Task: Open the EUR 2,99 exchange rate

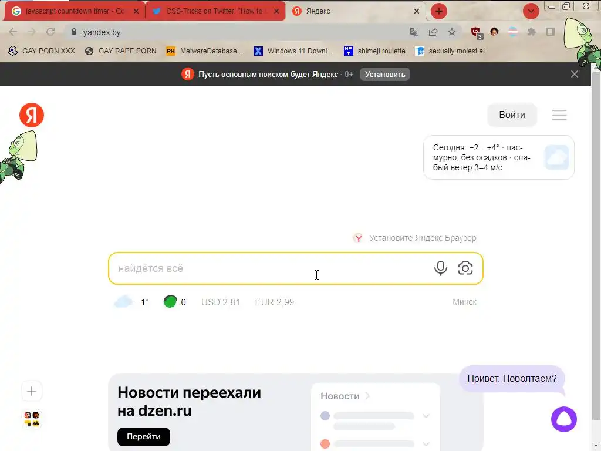Action: [275, 302]
